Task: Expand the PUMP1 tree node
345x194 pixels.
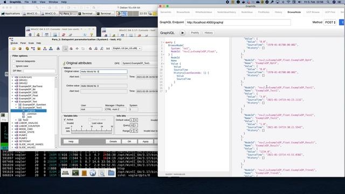Action: 12,135
